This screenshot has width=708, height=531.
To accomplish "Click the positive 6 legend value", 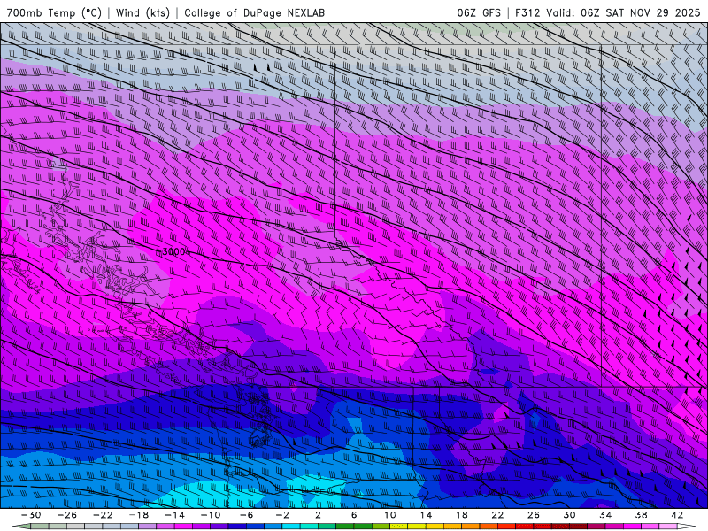I will pyautogui.click(x=354, y=515).
